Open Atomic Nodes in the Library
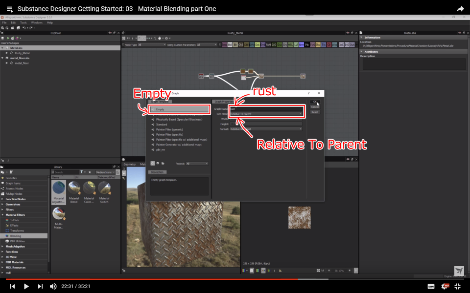Screen dimensions: 470x293 [x=14, y=188]
